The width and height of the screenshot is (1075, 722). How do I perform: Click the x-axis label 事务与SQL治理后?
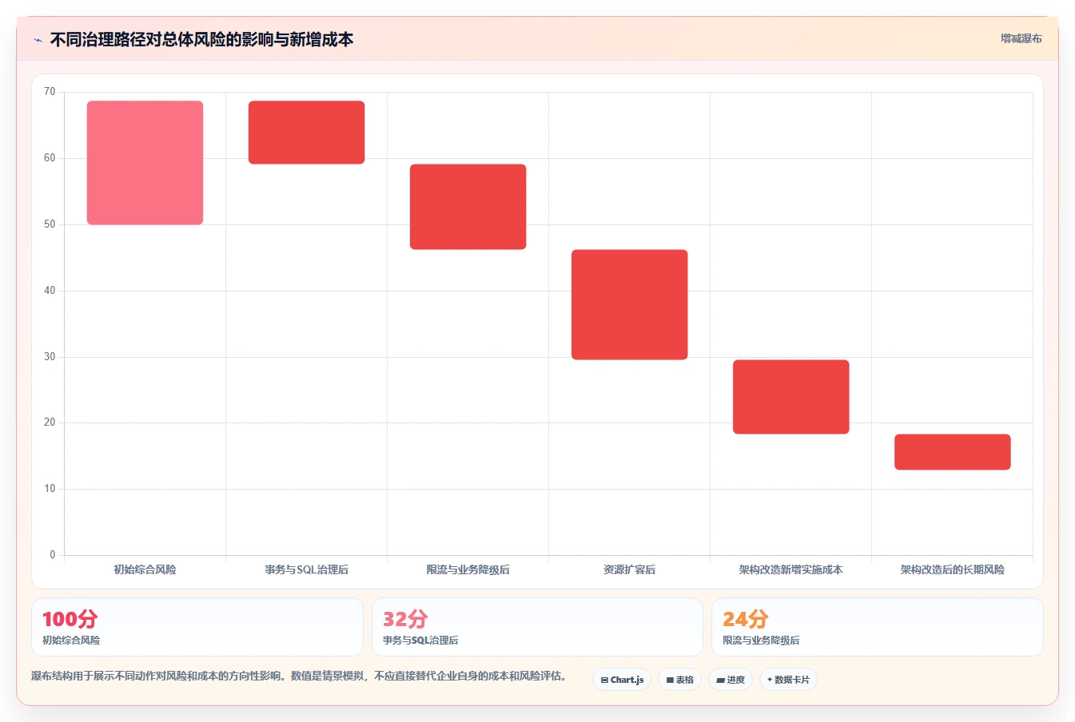tap(306, 569)
